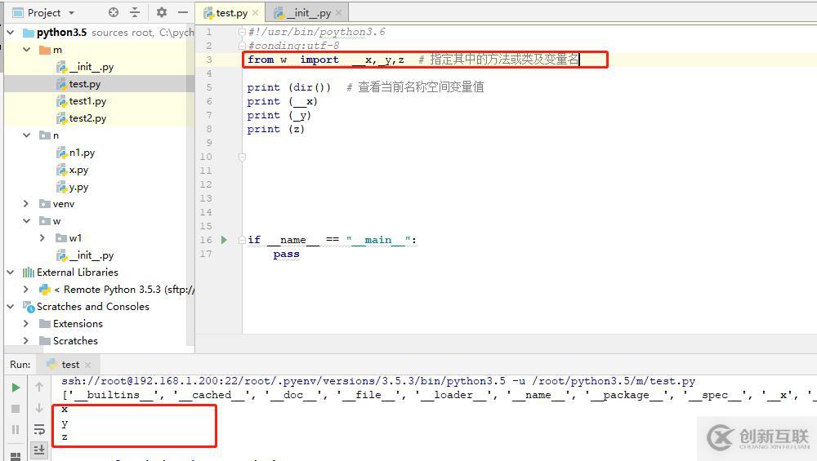
Task: Collapse the m folder
Action: click(x=27, y=50)
